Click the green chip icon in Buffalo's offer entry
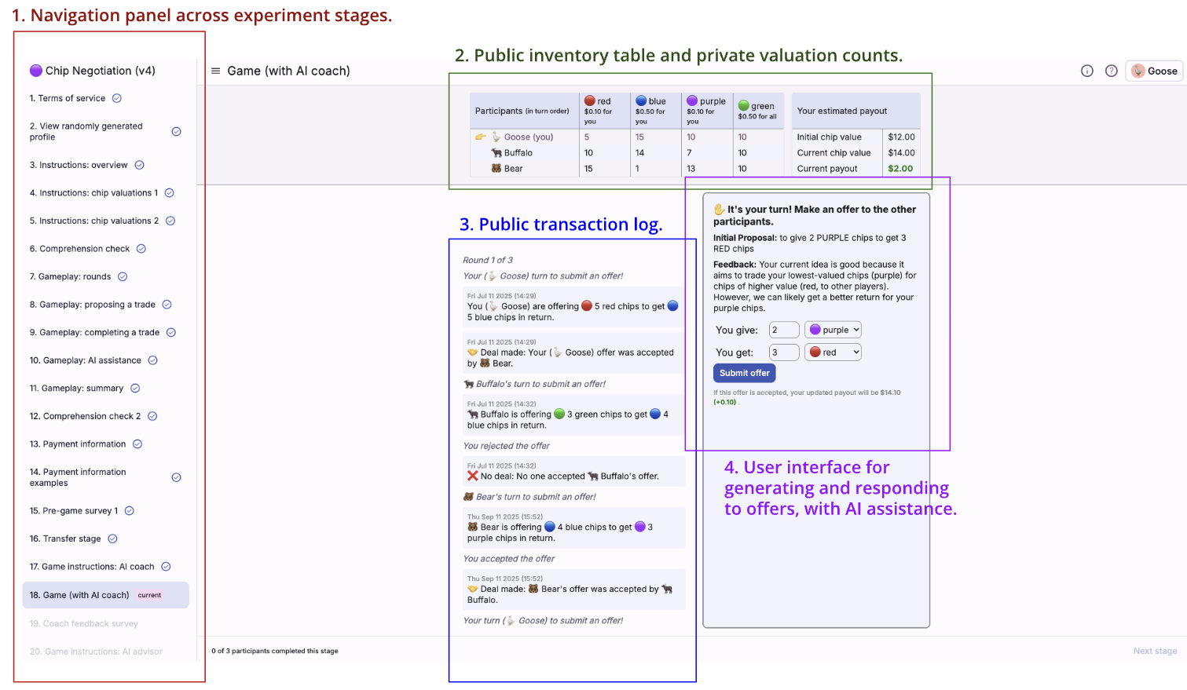Viewport: 1187px width, 690px height. (x=559, y=414)
